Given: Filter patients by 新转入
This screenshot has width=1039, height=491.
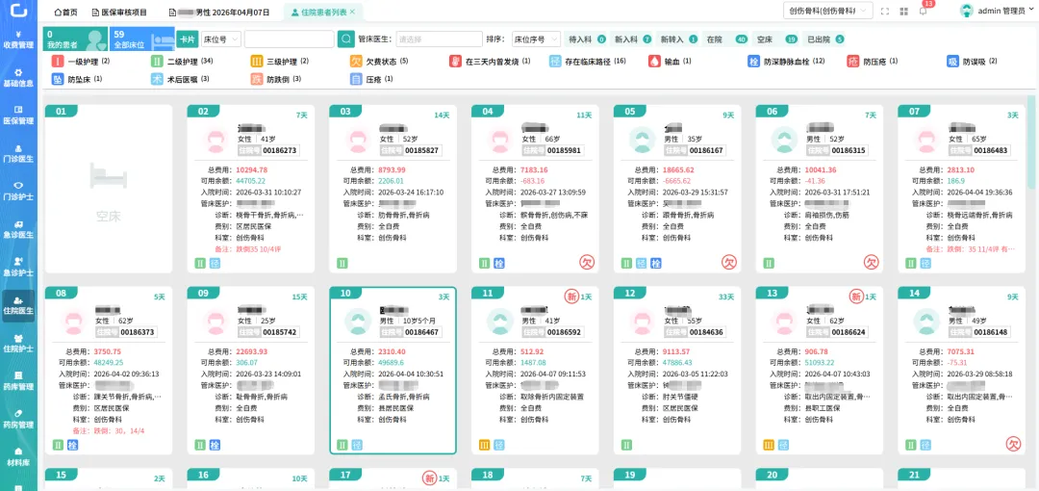Looking at the screenshot, I should (678, 39).
